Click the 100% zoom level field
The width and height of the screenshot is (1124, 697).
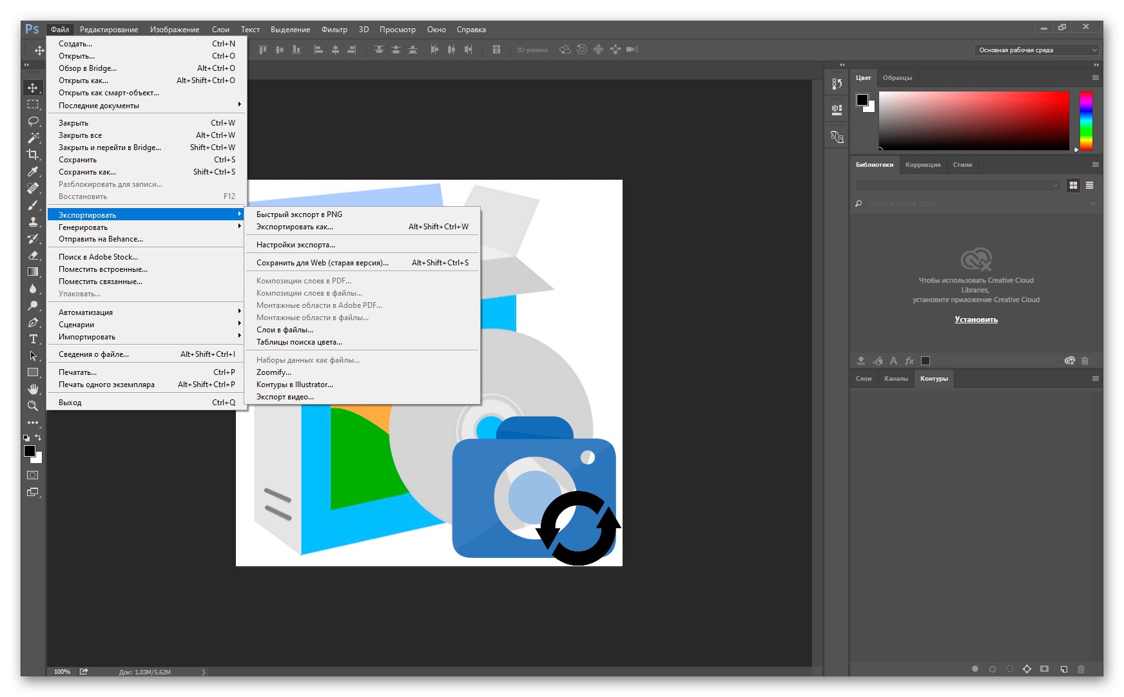click(62, 671)
